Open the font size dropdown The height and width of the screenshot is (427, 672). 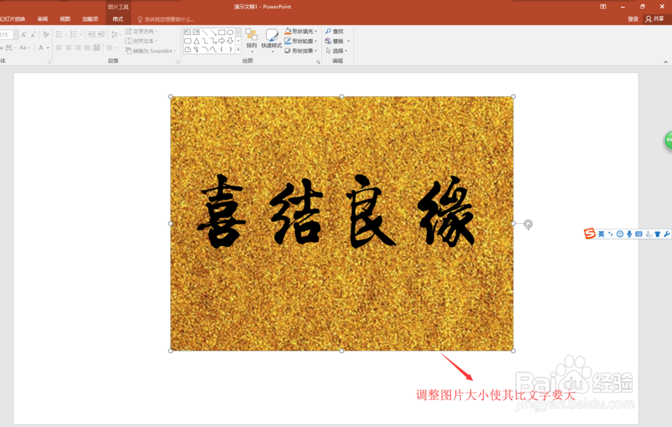point(15,33)
